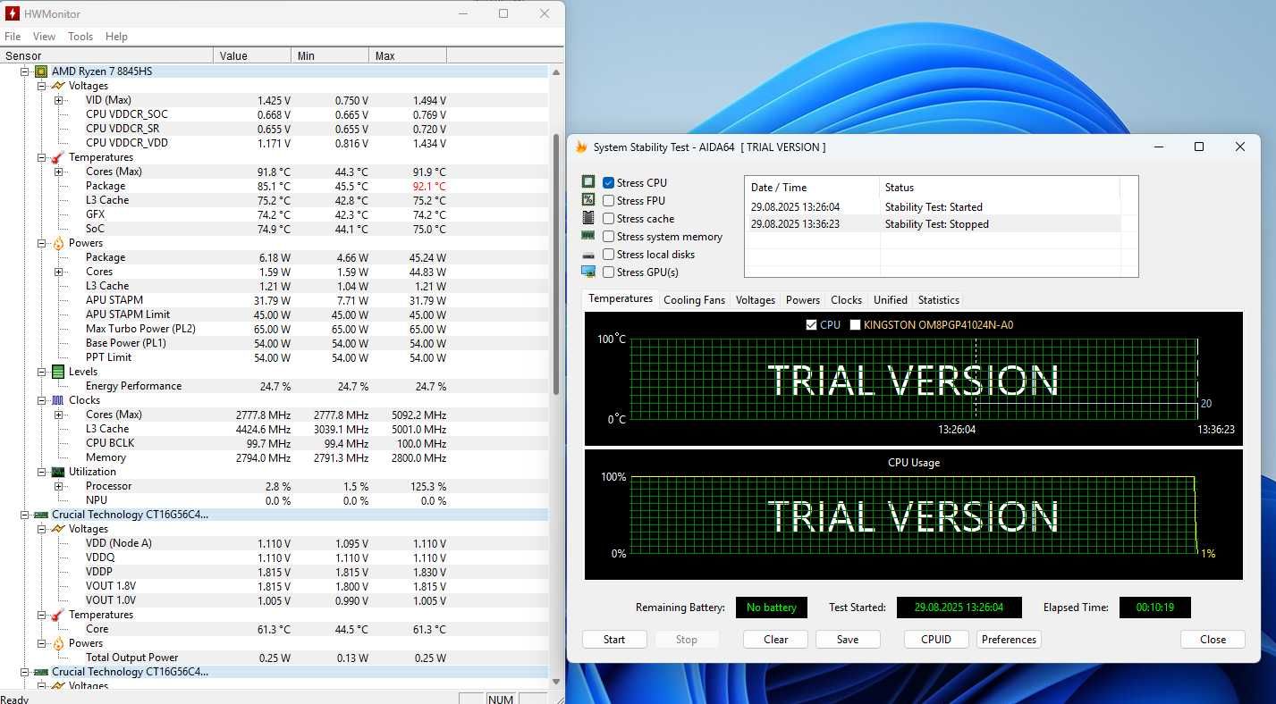
Task: Click the Sensor column header
Action: pos(106,55)
